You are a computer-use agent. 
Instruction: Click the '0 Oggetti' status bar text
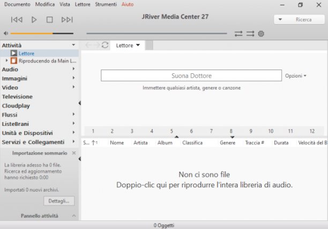(164, 225)
